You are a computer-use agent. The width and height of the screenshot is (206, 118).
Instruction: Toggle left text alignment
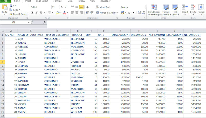click(72, 13)
